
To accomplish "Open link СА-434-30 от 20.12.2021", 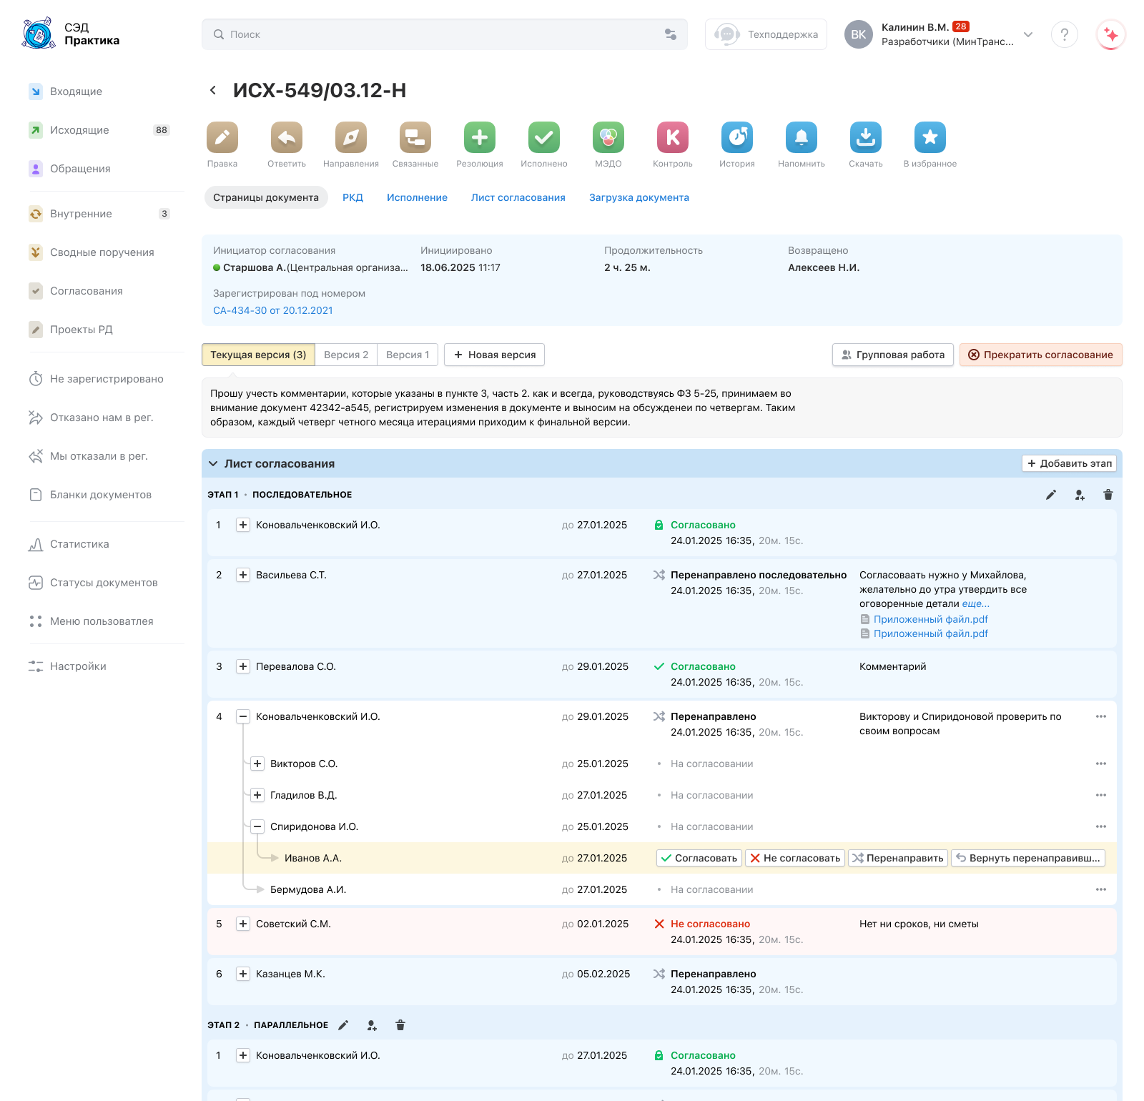I will pyautogui.click(x=272, y=310).
